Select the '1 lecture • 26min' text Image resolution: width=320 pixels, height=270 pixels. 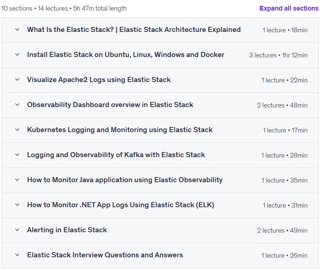284,255
